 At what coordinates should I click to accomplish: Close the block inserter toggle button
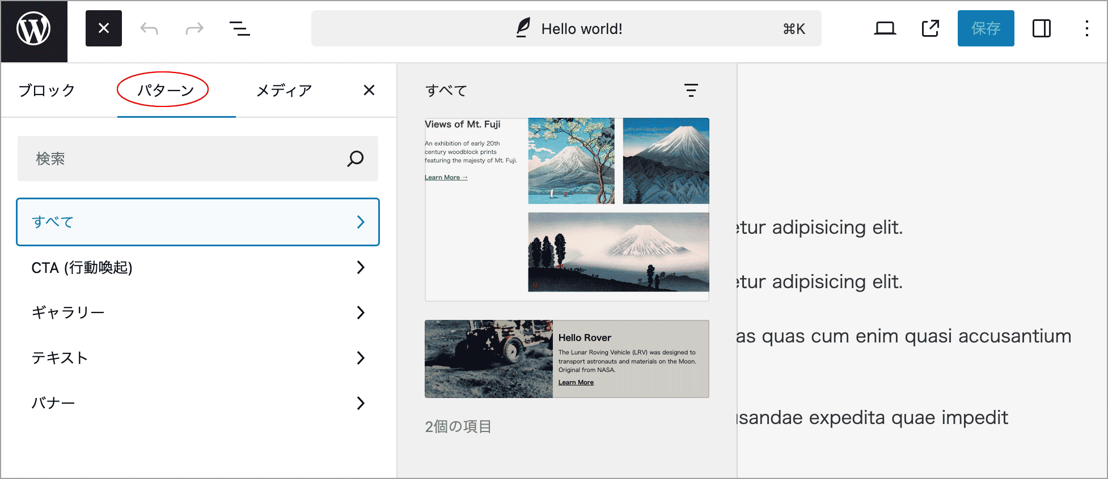(x=104, y=28)
